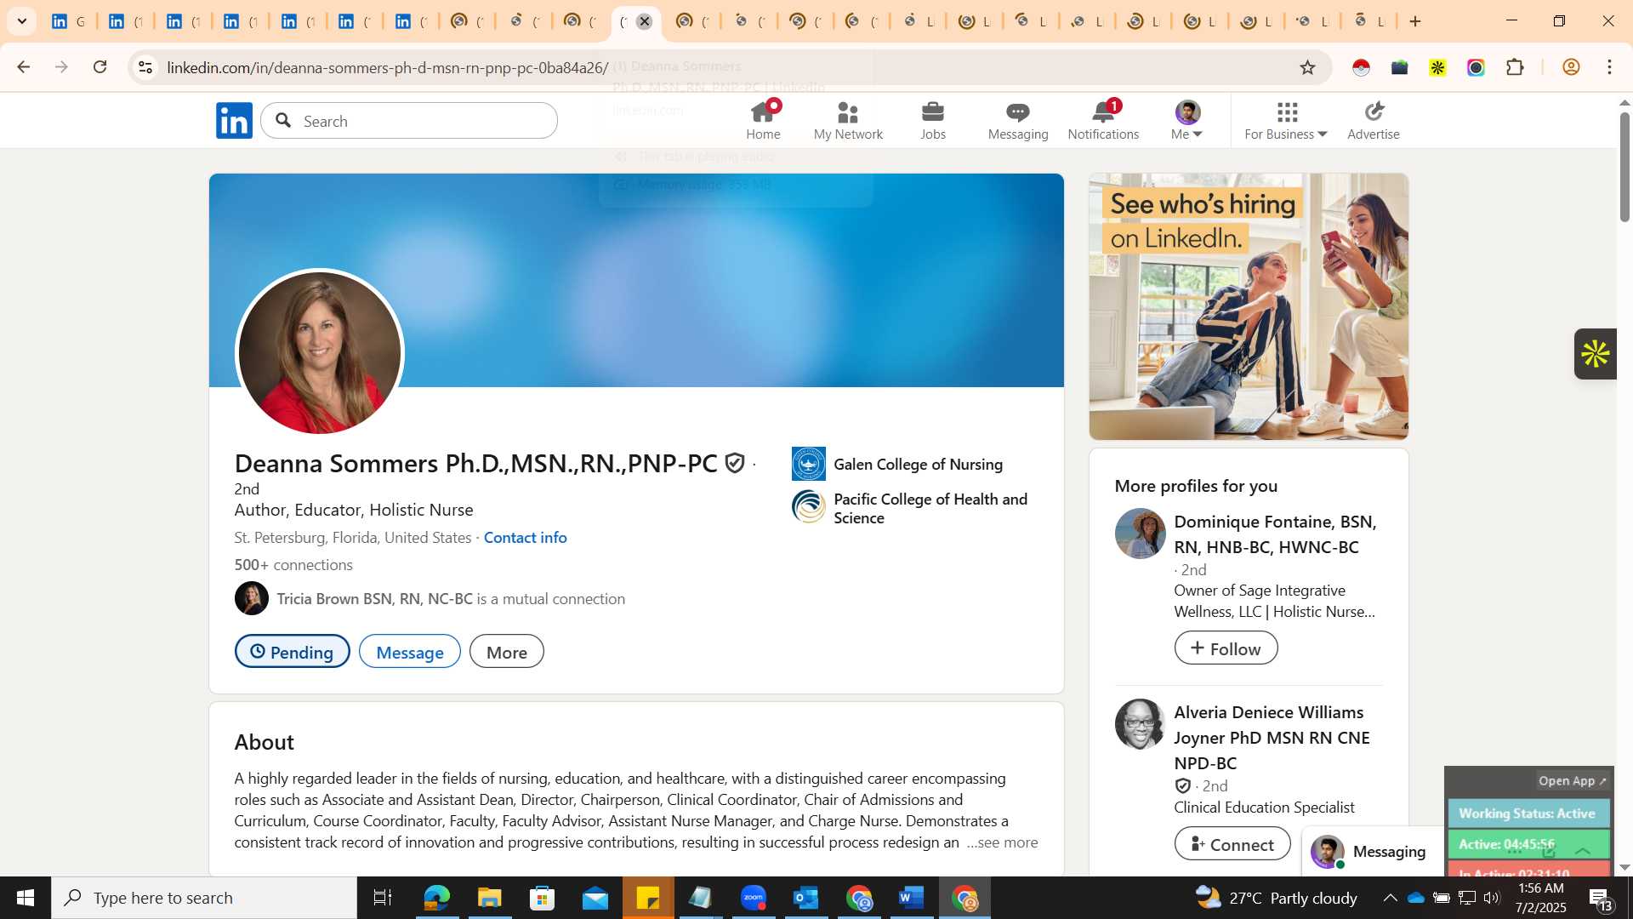1633x919 pixels.
Task: Click the Pending connection button
Action: (x=292, y=652)
